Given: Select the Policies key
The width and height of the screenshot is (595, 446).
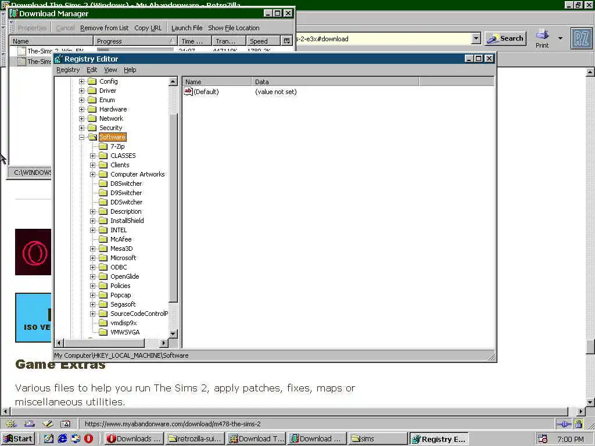Looking at the screenshot, I should coord(120,286).
